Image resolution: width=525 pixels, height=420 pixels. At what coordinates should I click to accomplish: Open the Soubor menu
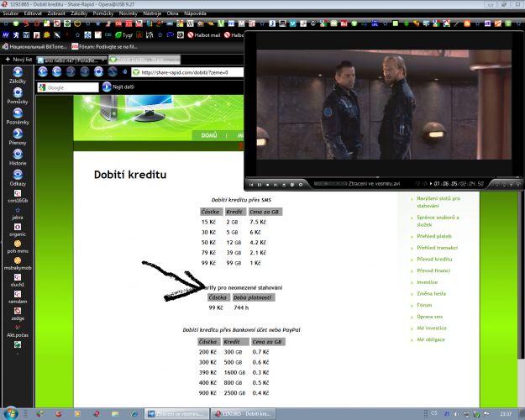click(10, 13)
